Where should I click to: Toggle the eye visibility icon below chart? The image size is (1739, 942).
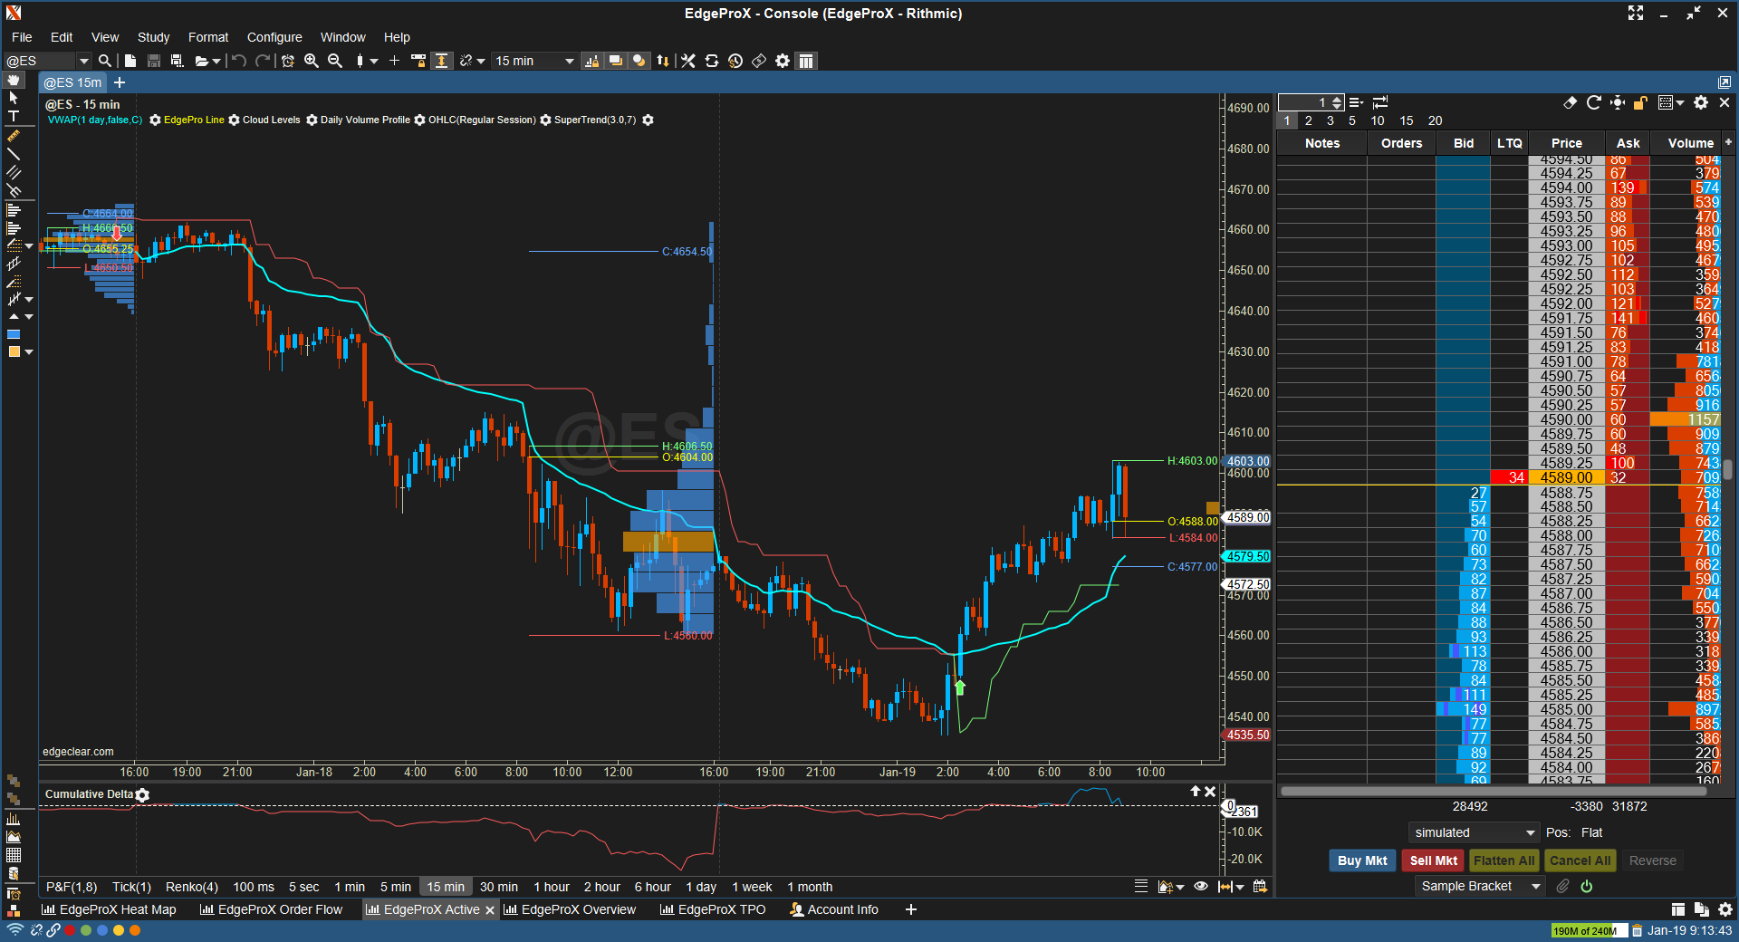[x=1201, y=887]
